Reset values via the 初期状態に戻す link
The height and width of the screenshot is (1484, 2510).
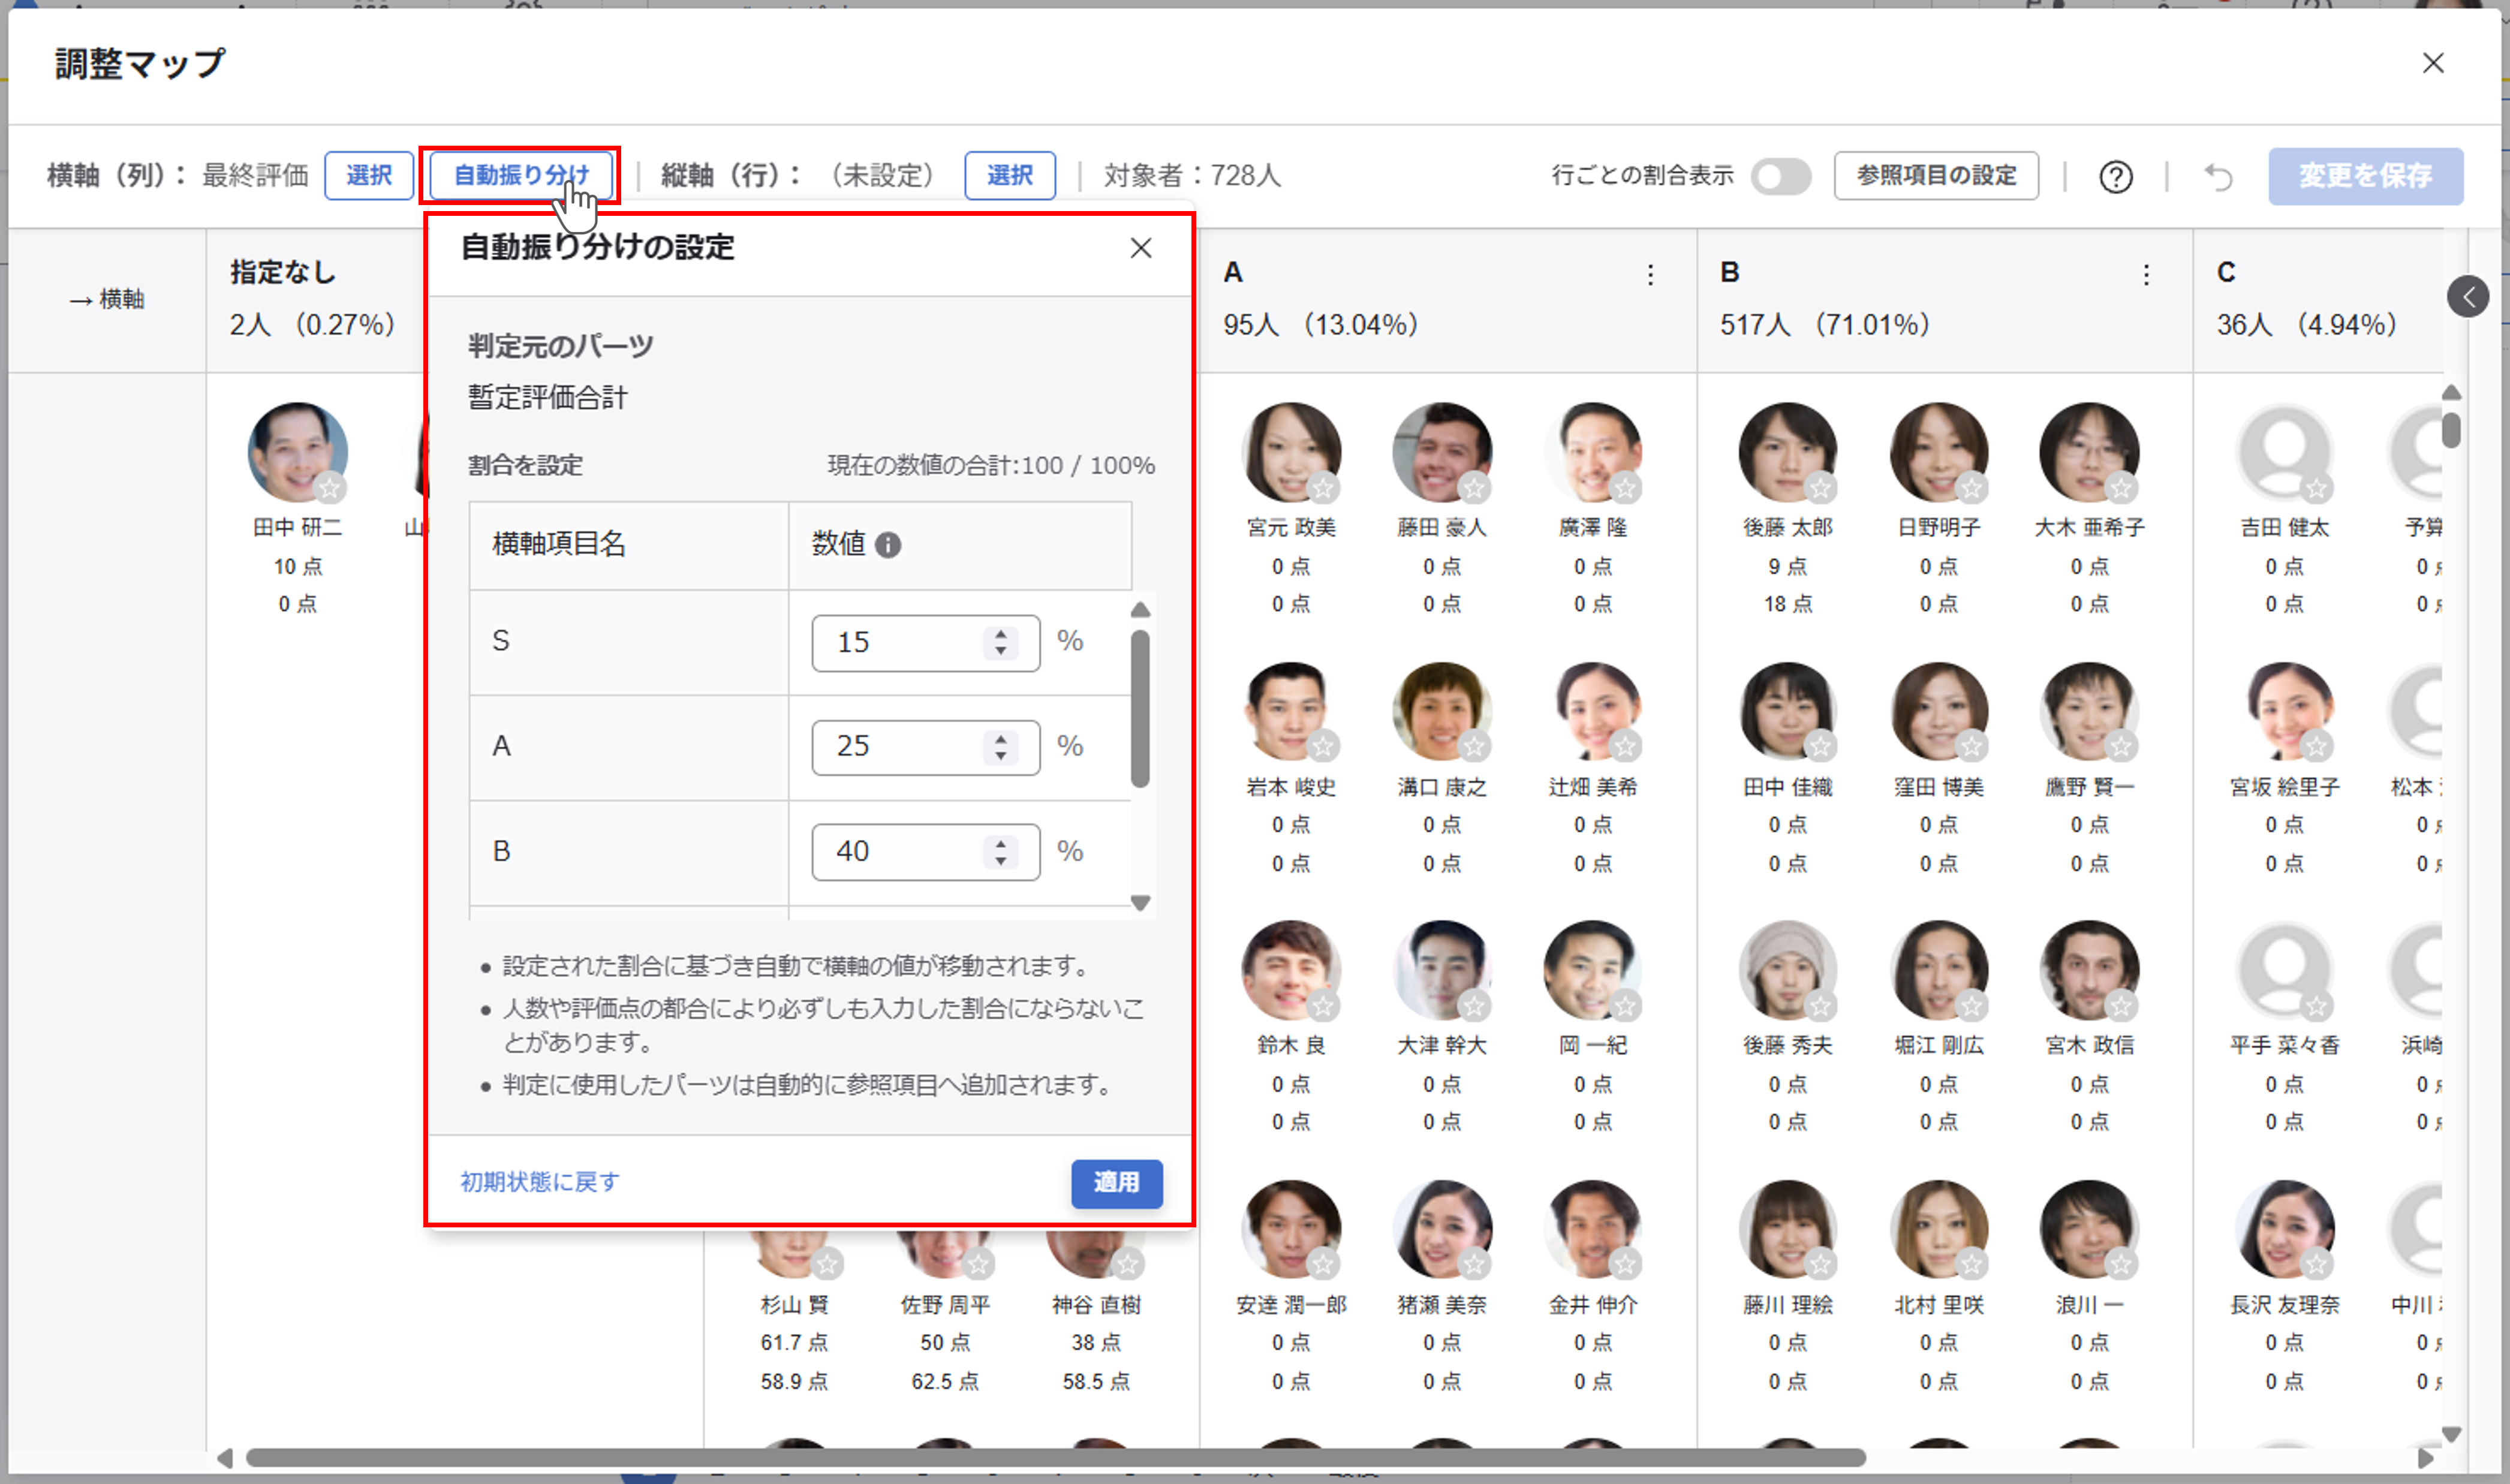(x=538, y=1183)
